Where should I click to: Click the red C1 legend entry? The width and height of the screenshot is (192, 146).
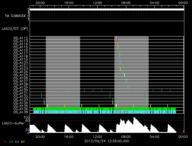click(x=5, y=142)
